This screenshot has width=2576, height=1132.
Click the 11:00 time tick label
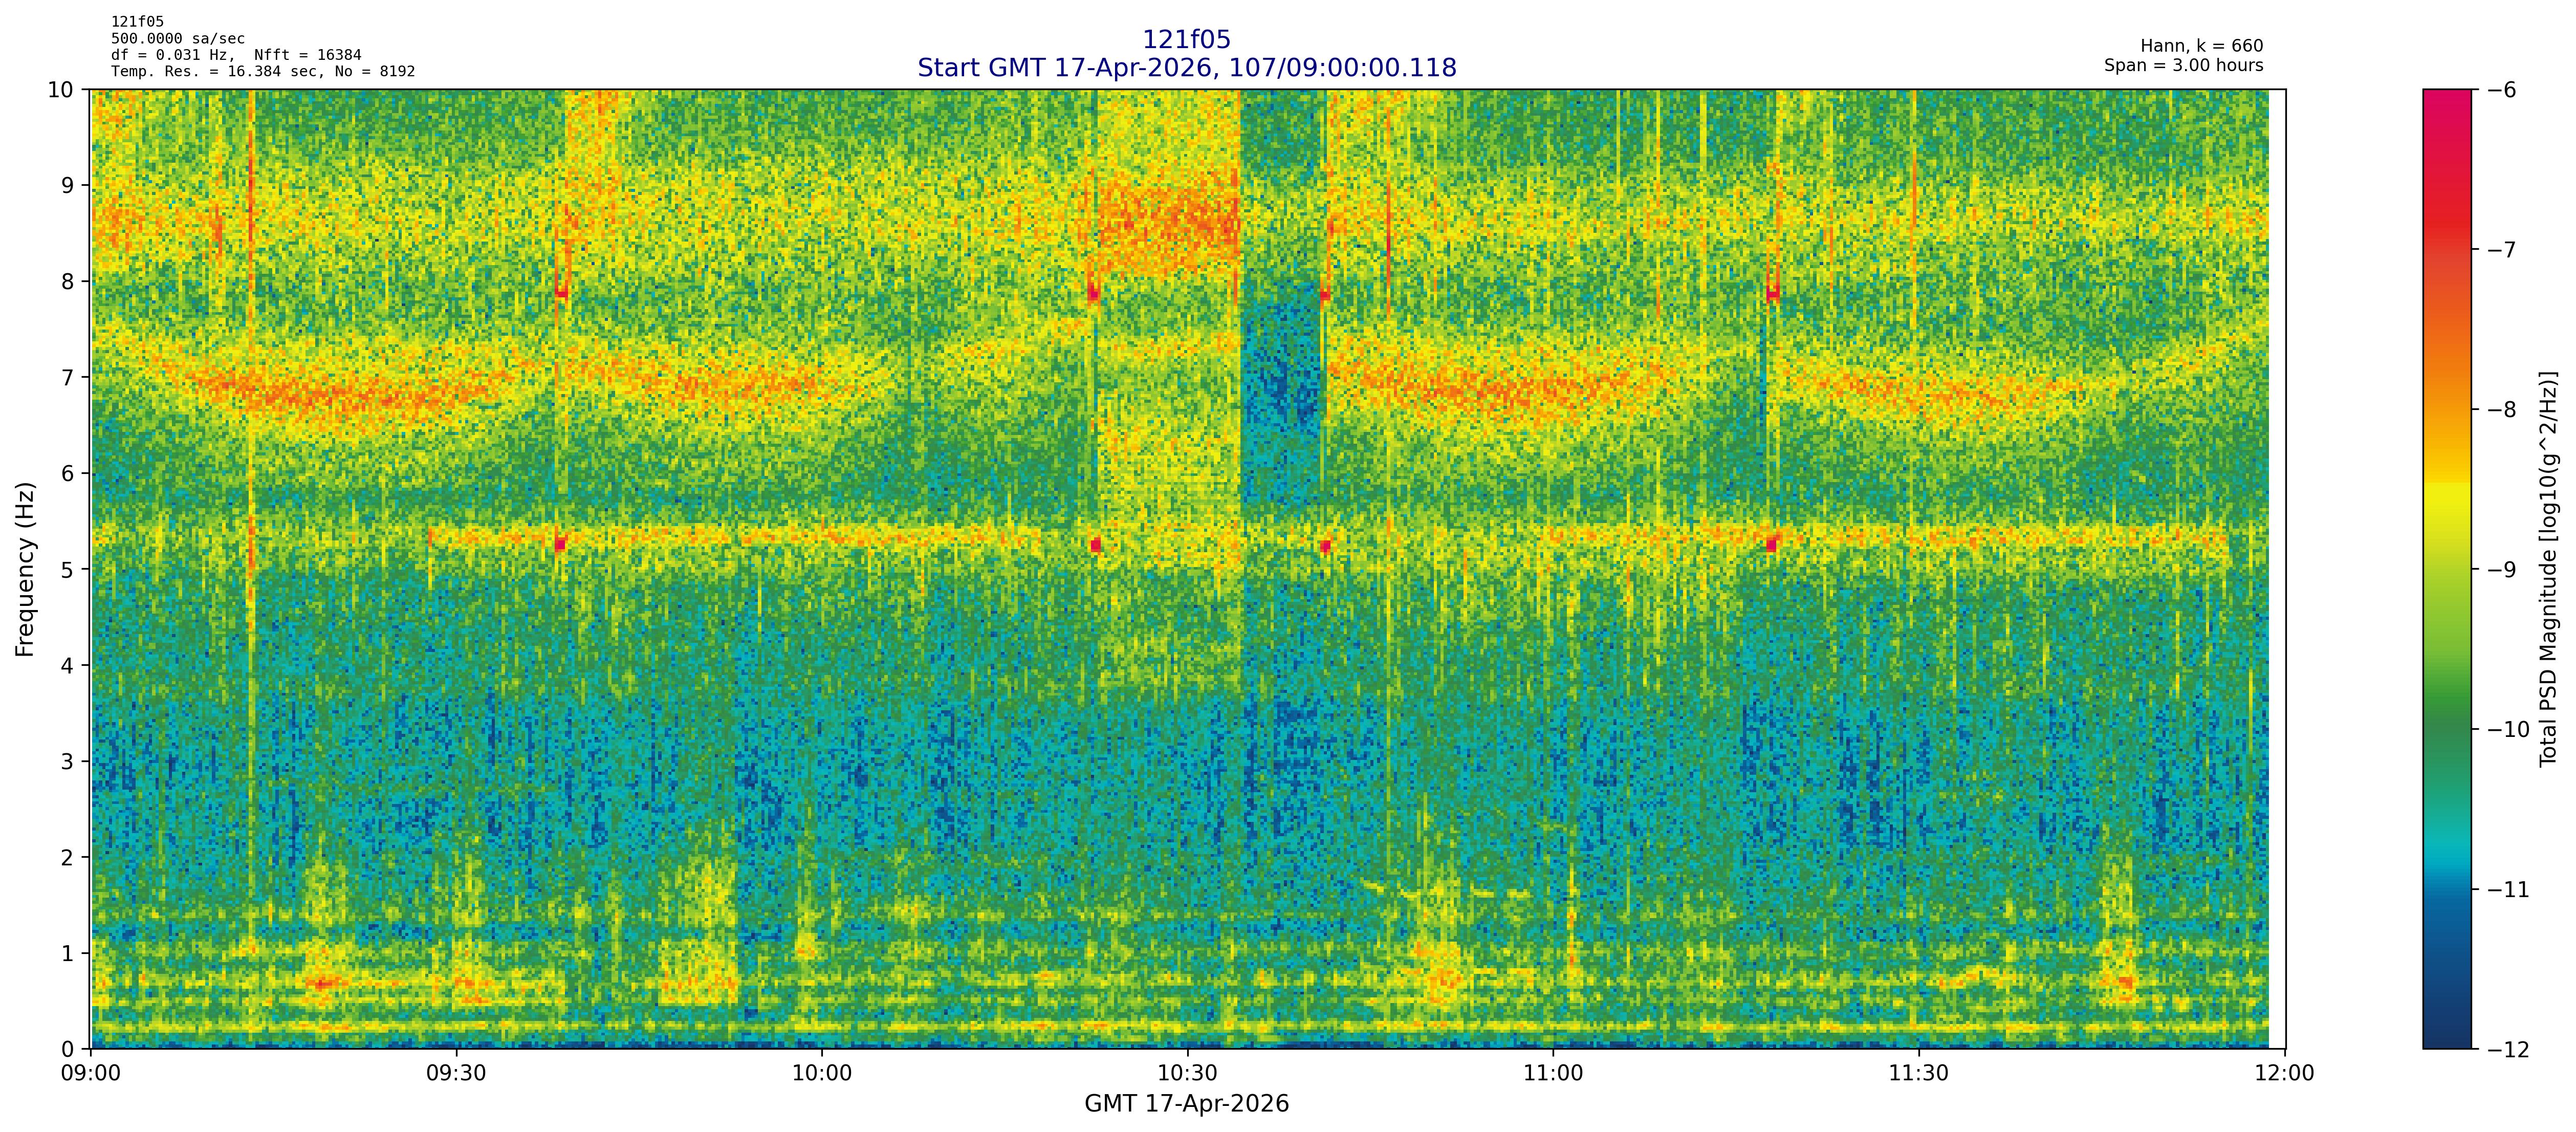point(1553,1074)
